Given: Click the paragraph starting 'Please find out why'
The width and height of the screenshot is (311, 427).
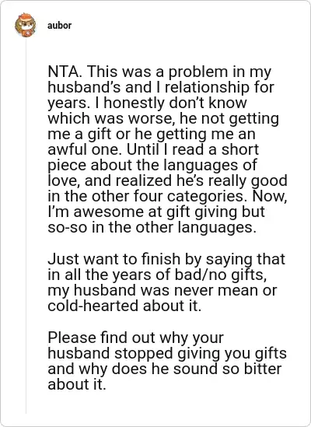Looking at the screenshot, I should 167,361.
